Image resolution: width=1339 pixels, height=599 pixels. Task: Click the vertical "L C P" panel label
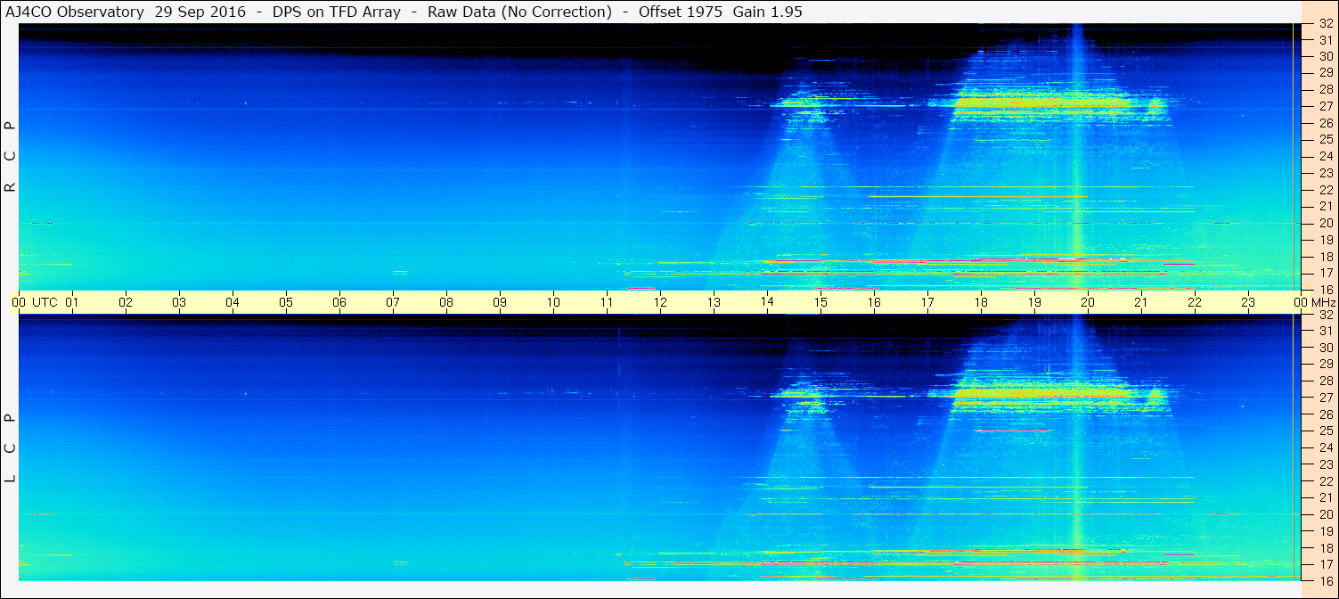pyautogui.click(x=11, y=448)
